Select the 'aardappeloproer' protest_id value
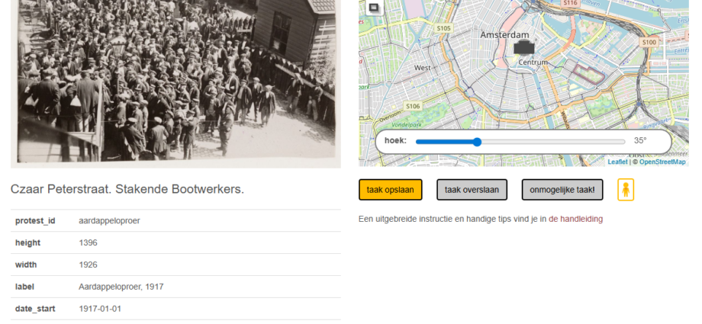The image size is (702, 324). coord(109,220)
